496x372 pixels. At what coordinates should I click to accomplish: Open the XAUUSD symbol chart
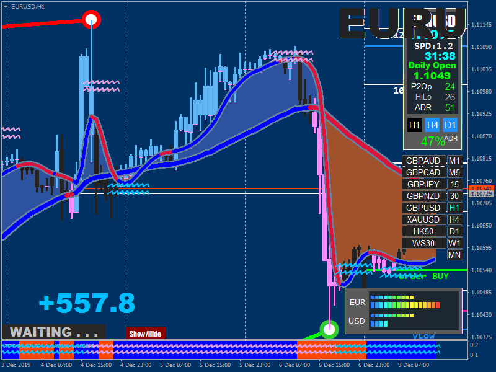(x=423, y=219)
